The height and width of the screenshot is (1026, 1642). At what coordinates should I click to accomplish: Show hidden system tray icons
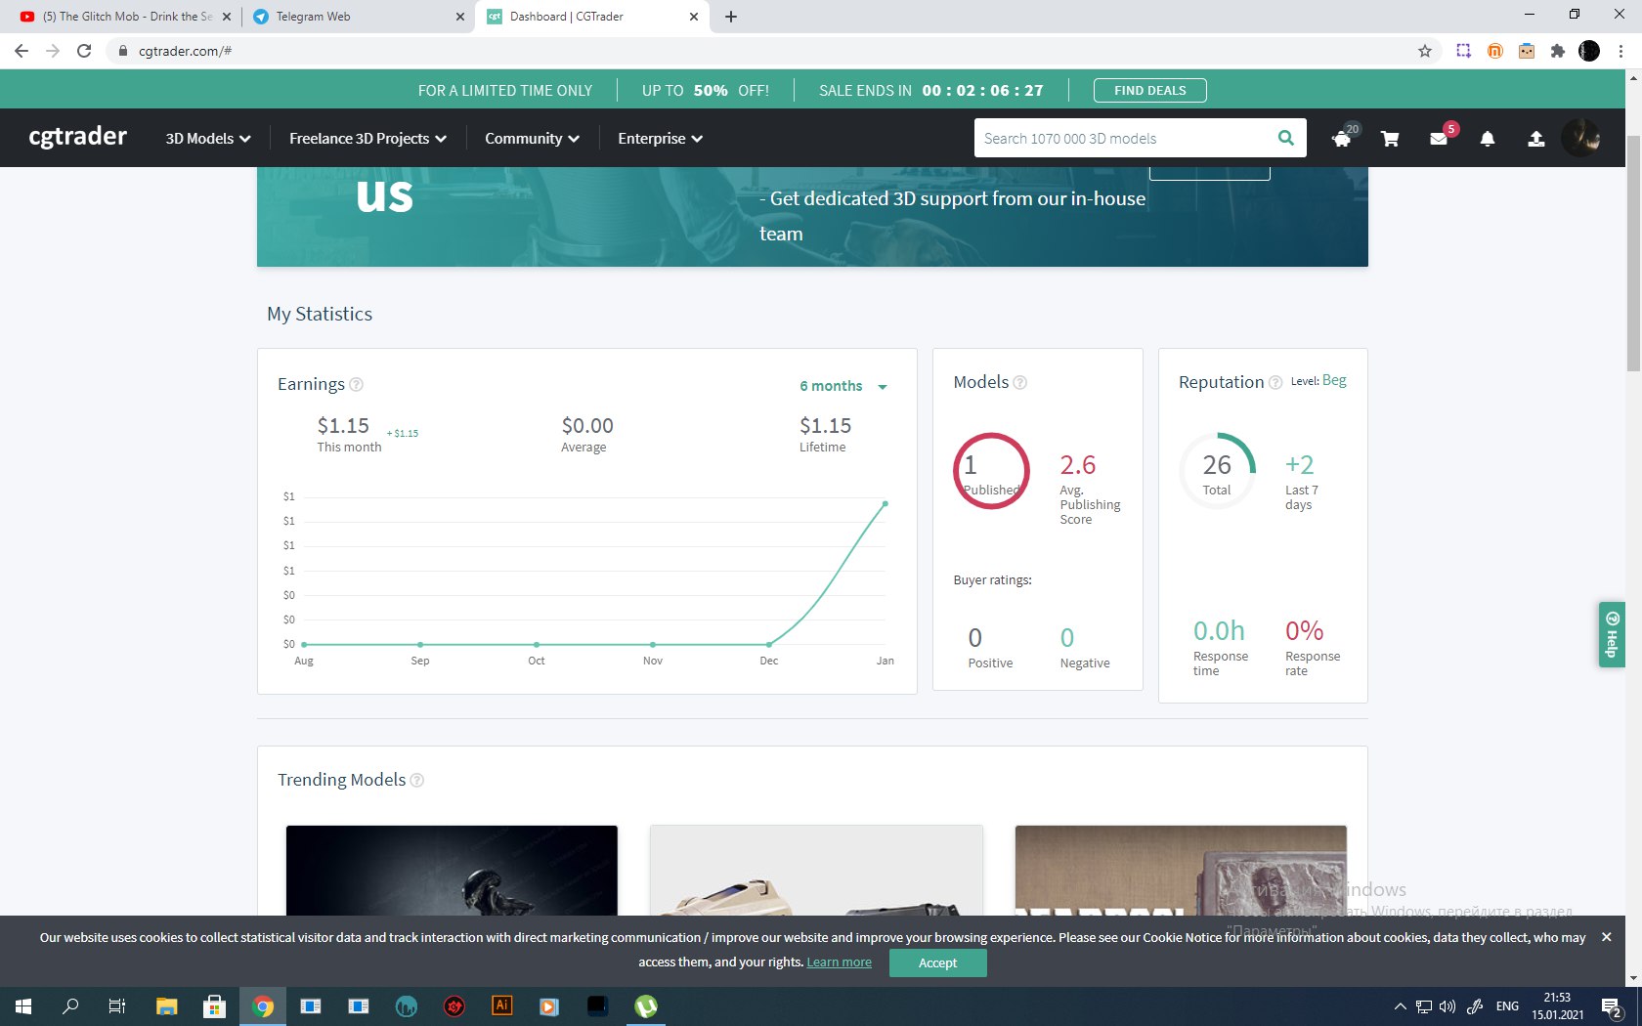click(1400, 1006)
